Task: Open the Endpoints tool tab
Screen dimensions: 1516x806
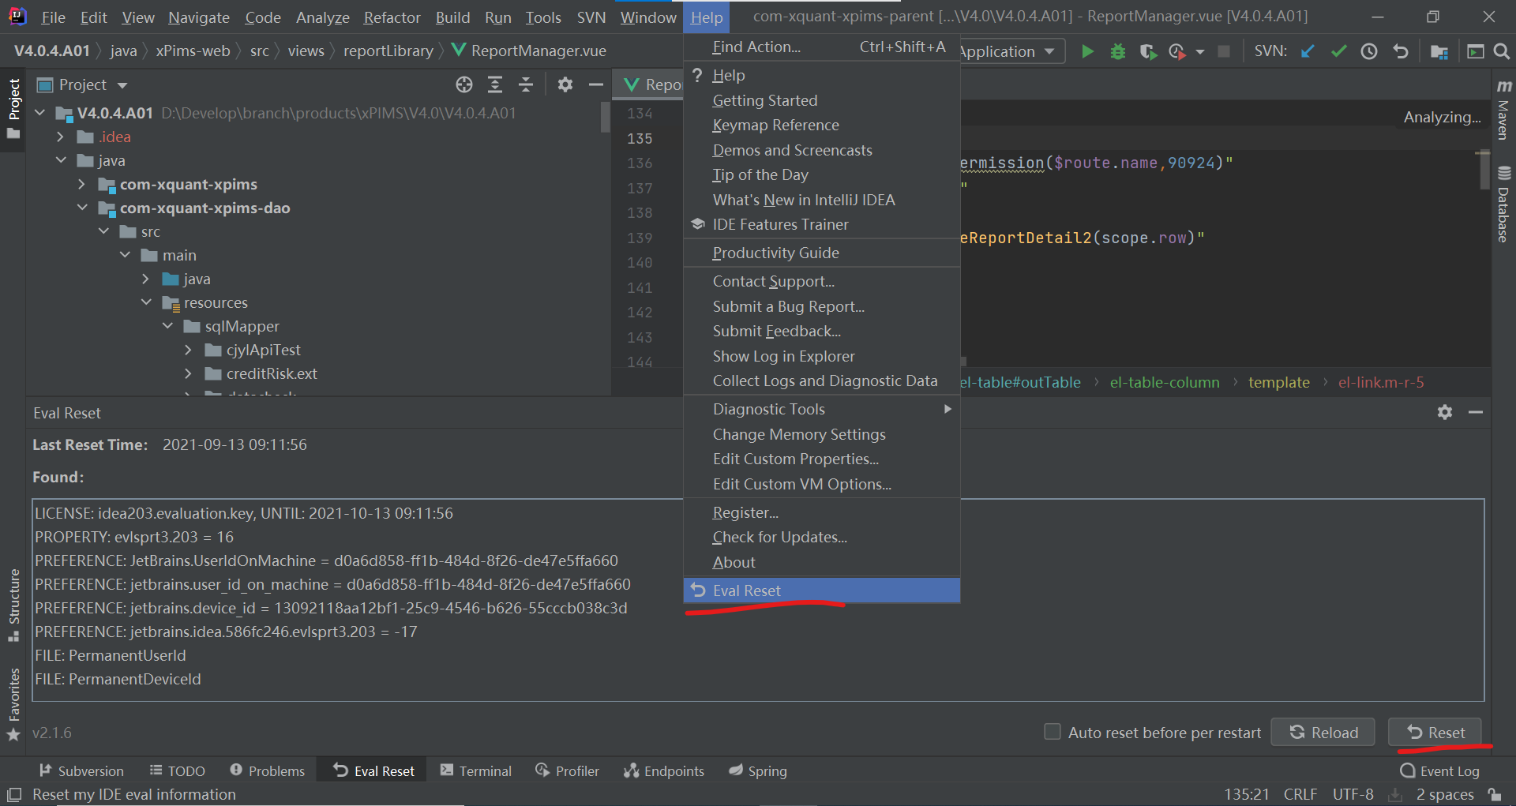Action: coord(663,770)
